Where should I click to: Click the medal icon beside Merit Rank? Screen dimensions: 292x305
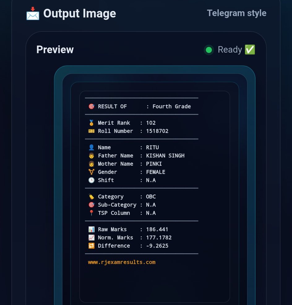click(92, 123)
